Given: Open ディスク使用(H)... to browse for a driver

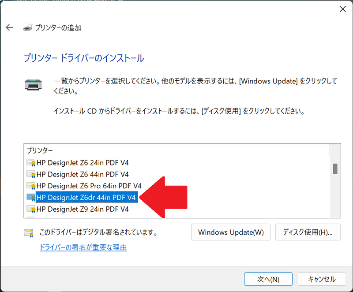Looking at the screenshot, I should point(308,232).
